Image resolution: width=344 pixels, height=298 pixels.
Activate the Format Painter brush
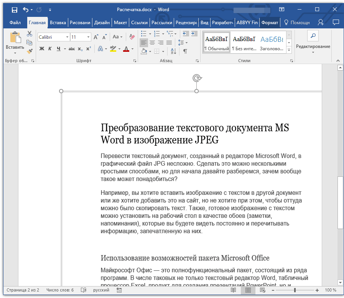click(x=30, y=51)
